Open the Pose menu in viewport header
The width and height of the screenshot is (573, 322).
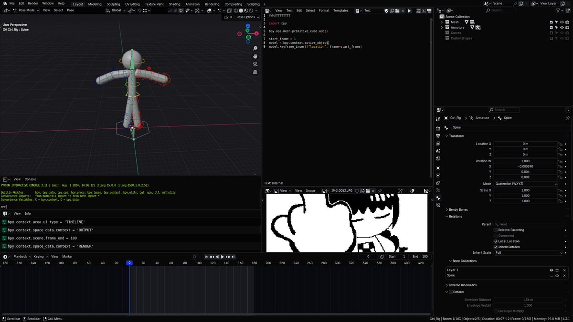(70, 10)
